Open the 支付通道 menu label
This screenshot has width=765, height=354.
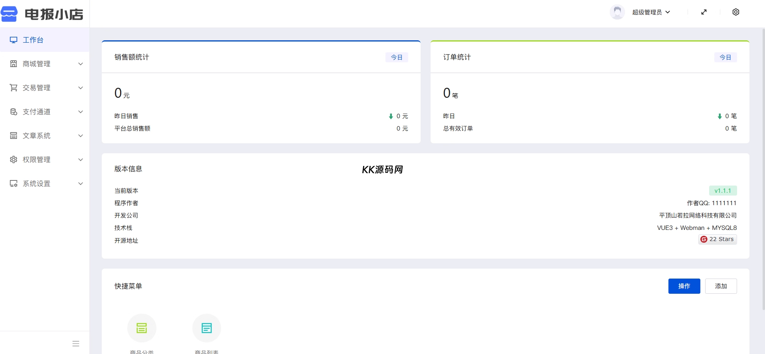tap(36, 112)
